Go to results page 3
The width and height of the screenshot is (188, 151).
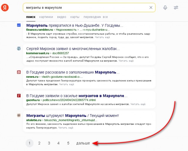coord(49,143)
